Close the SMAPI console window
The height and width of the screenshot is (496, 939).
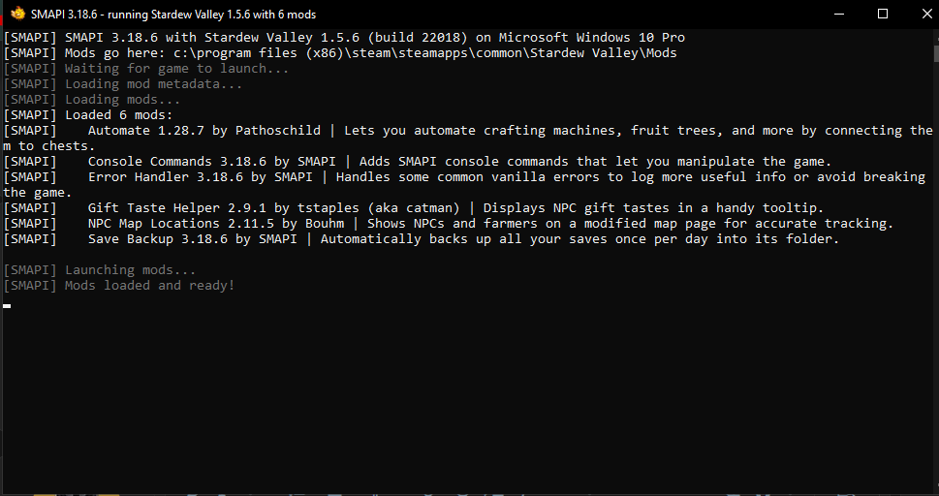click(x=925, y=14)
